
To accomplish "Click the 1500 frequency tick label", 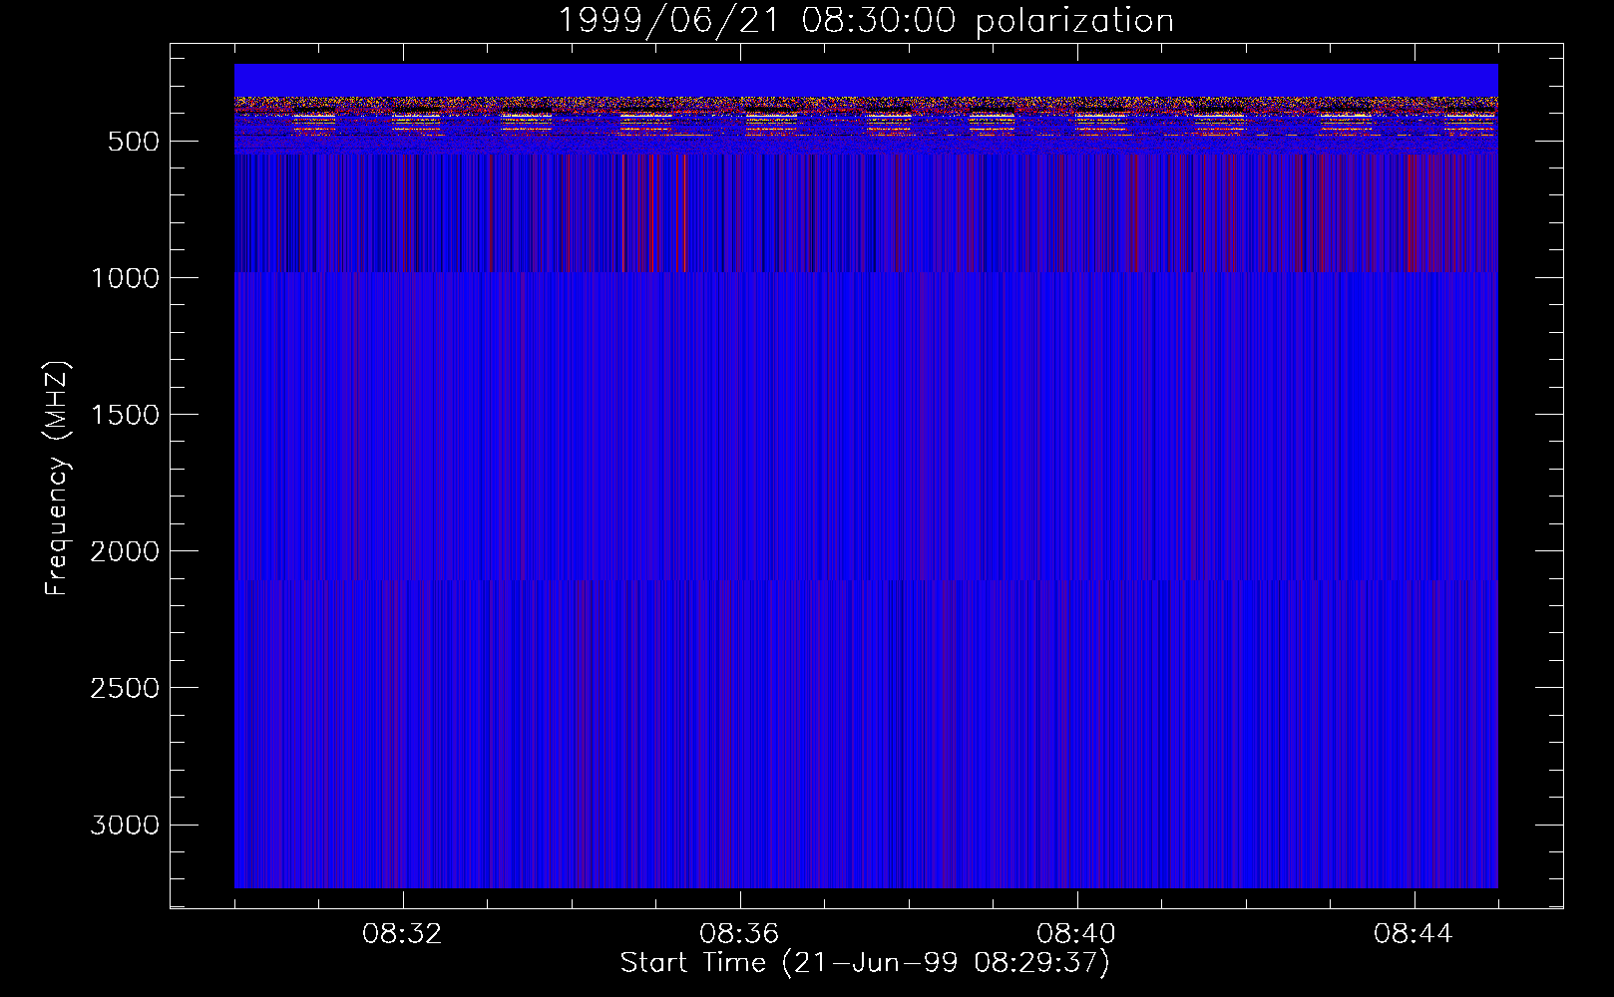I will tap(125, 415).
